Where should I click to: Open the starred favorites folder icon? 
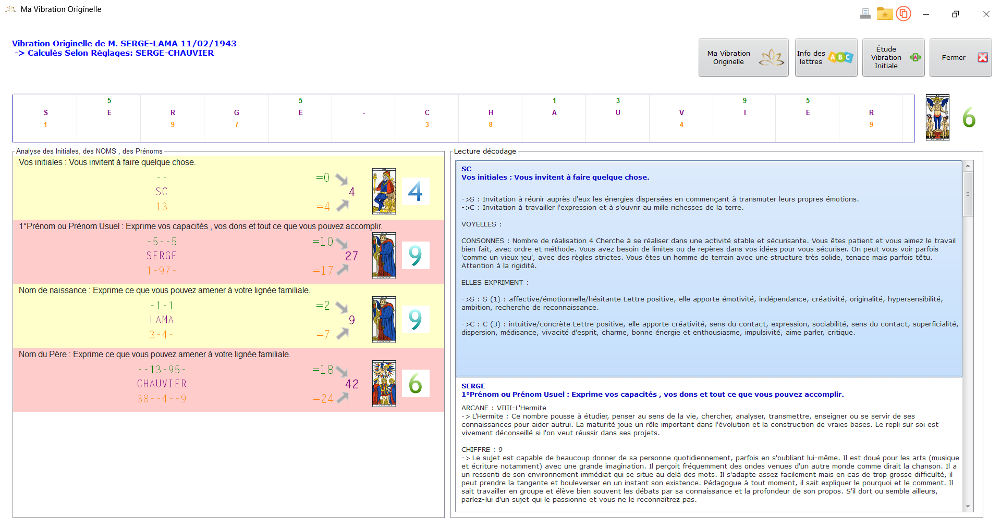tap(885, 14)
